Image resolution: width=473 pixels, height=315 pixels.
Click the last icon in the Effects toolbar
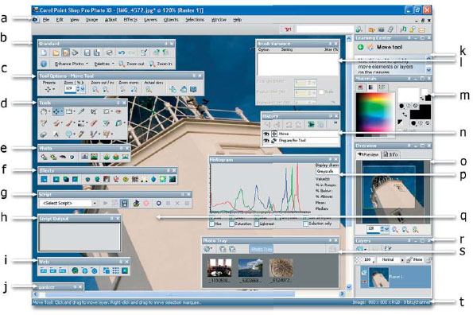pos(173,180)
